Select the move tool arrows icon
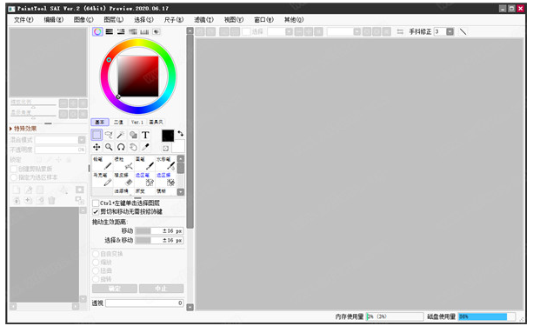Screen dimensions: 533x326 coord(97,147)
